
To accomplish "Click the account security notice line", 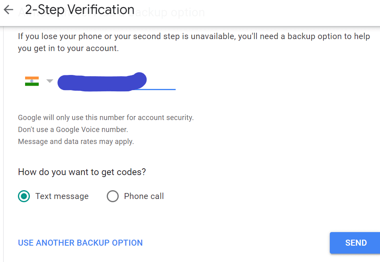I will [106, 117].
